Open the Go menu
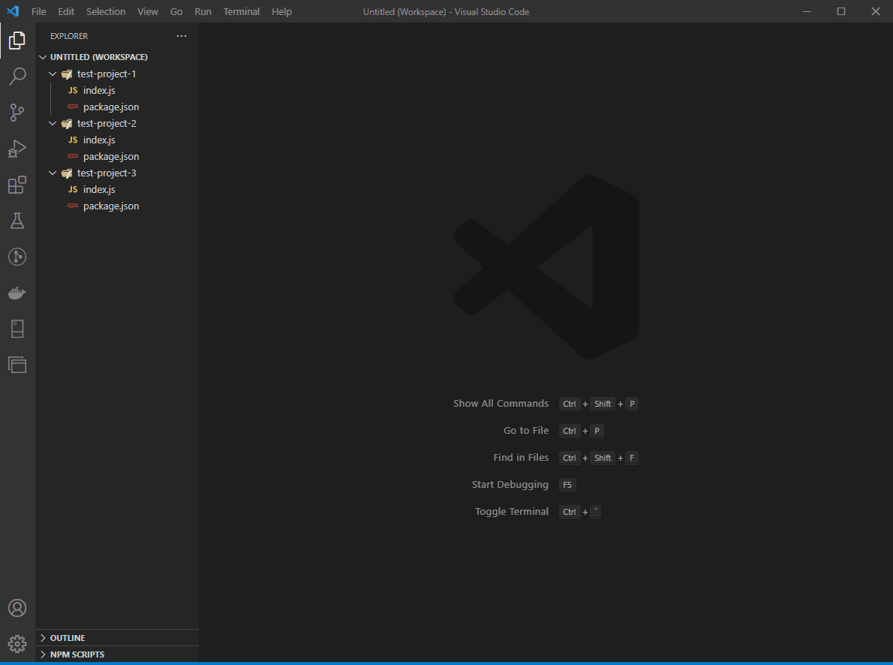Image resolution: width=893 pixels, height=665 pixels. 176,11
